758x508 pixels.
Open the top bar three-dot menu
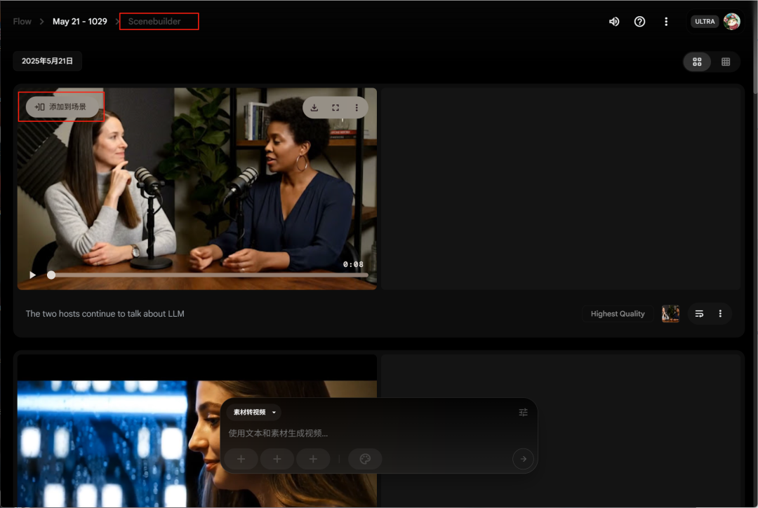[x=666, y=22]
